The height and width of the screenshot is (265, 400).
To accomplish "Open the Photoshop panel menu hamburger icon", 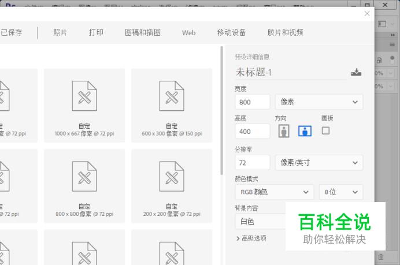I will point(392,44).
